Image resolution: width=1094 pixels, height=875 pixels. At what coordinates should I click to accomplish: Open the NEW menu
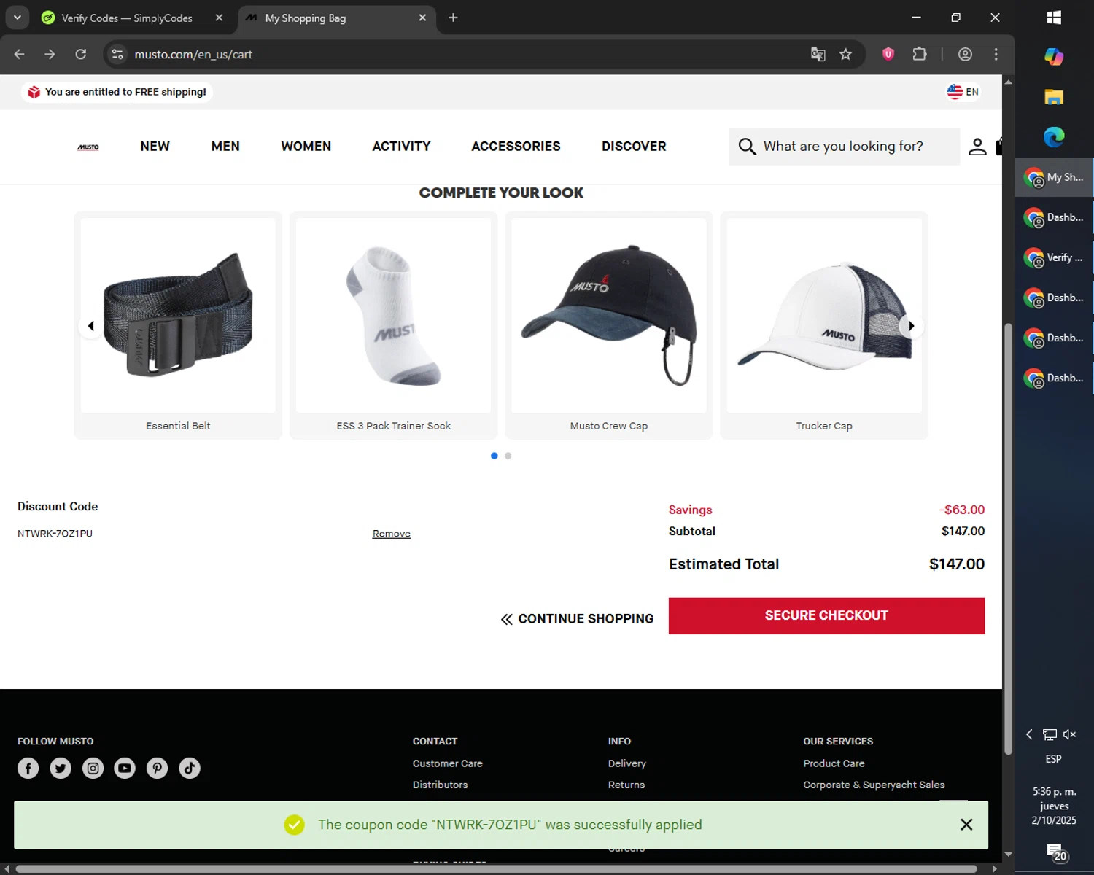(155, 147)
